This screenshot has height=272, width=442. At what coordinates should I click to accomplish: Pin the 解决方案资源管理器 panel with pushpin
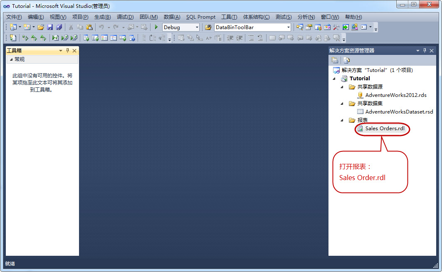click(425, 50)
